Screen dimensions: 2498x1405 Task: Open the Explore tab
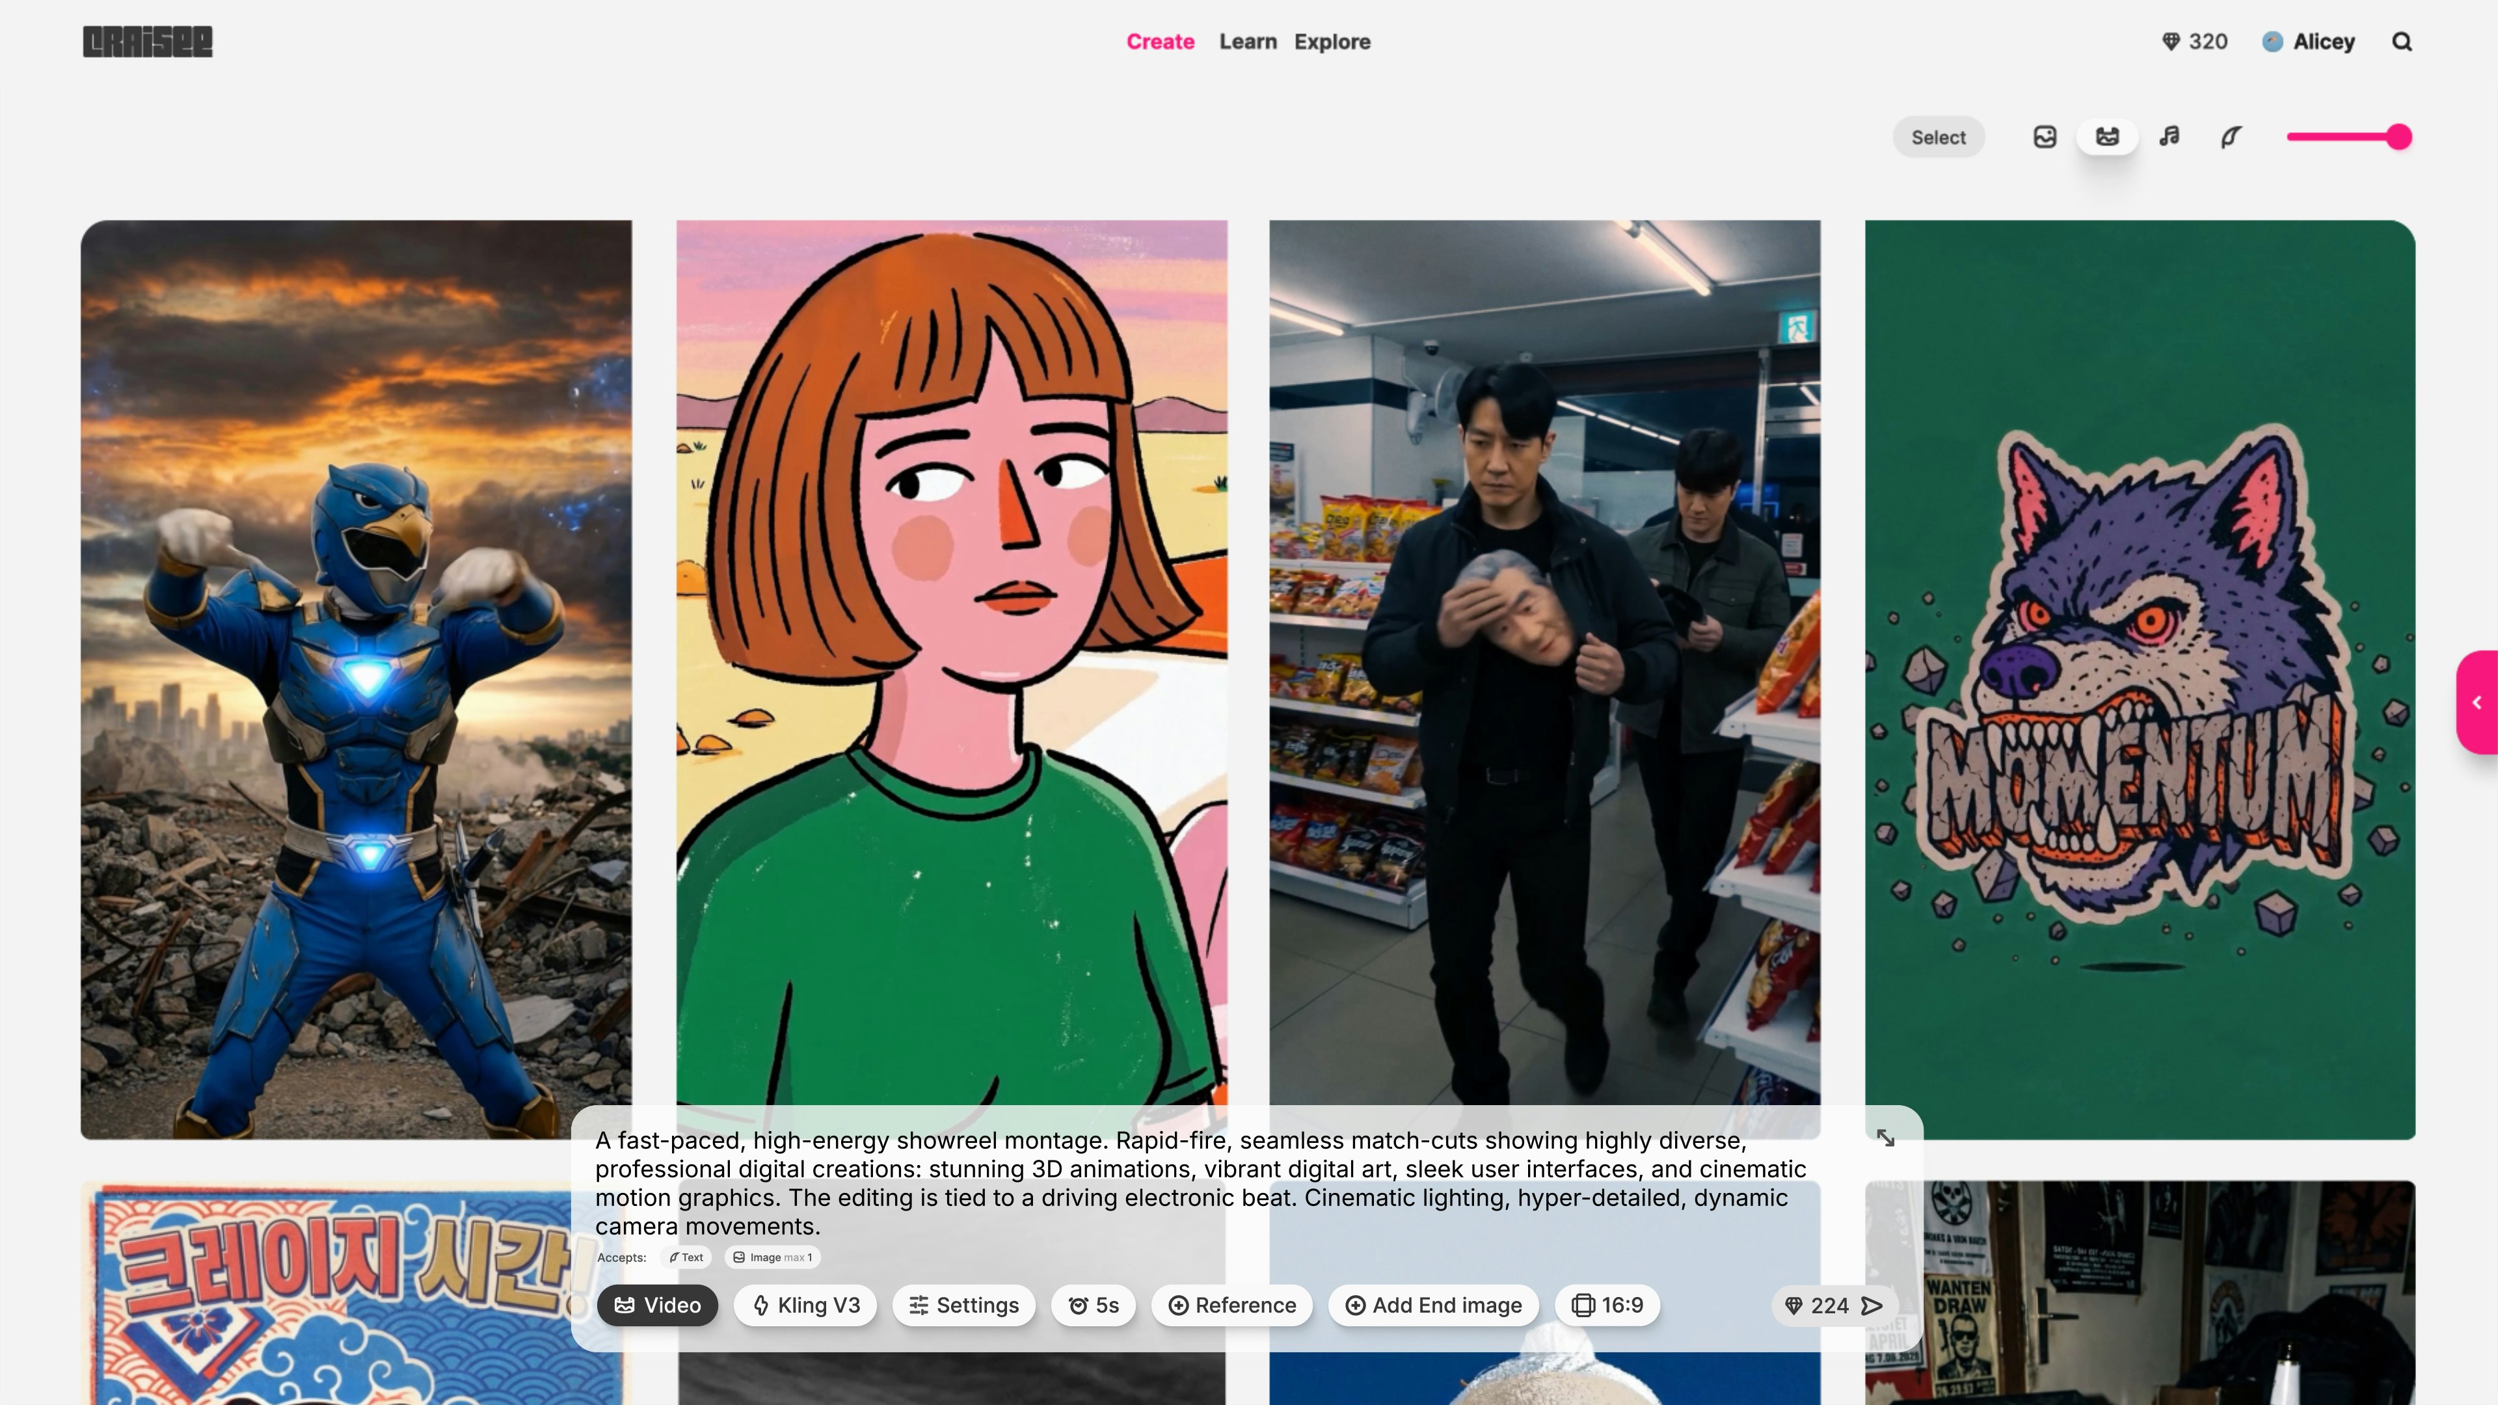pyautogui.click(x=1332, y=42)
